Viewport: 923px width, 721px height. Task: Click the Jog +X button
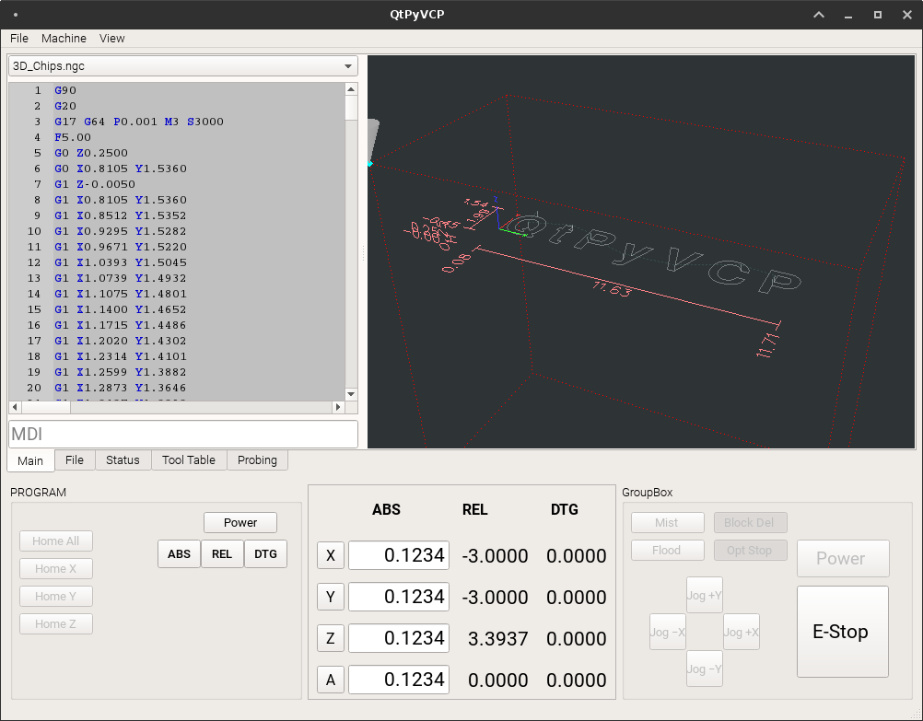pyautogui.click(x=742, y=632)
